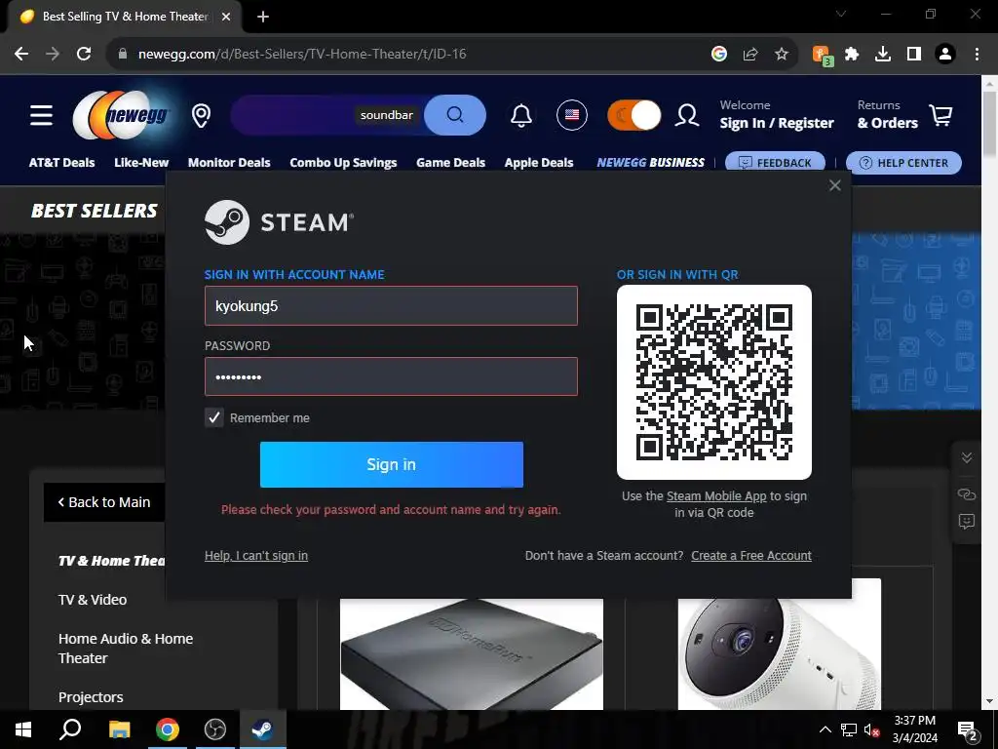Click the password input field
Viewport: 998px width, 749px height.
click(391, 376)
